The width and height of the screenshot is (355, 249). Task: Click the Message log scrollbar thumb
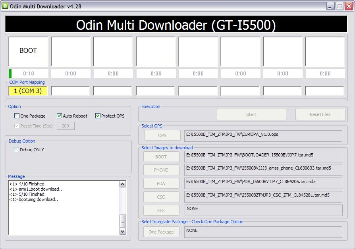point(122,221)
